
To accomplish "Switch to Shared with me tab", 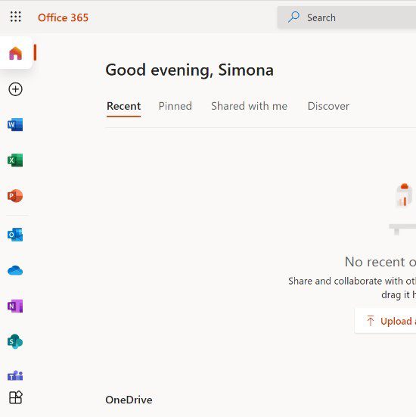I will pos(250,106).
